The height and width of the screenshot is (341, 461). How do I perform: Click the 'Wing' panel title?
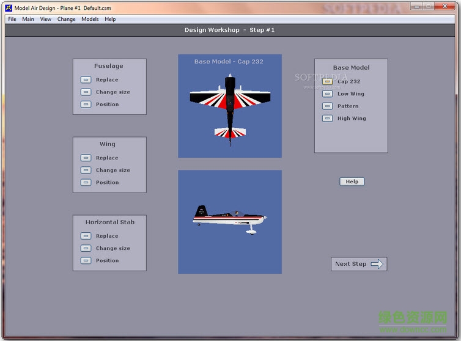tap(108, 144)
